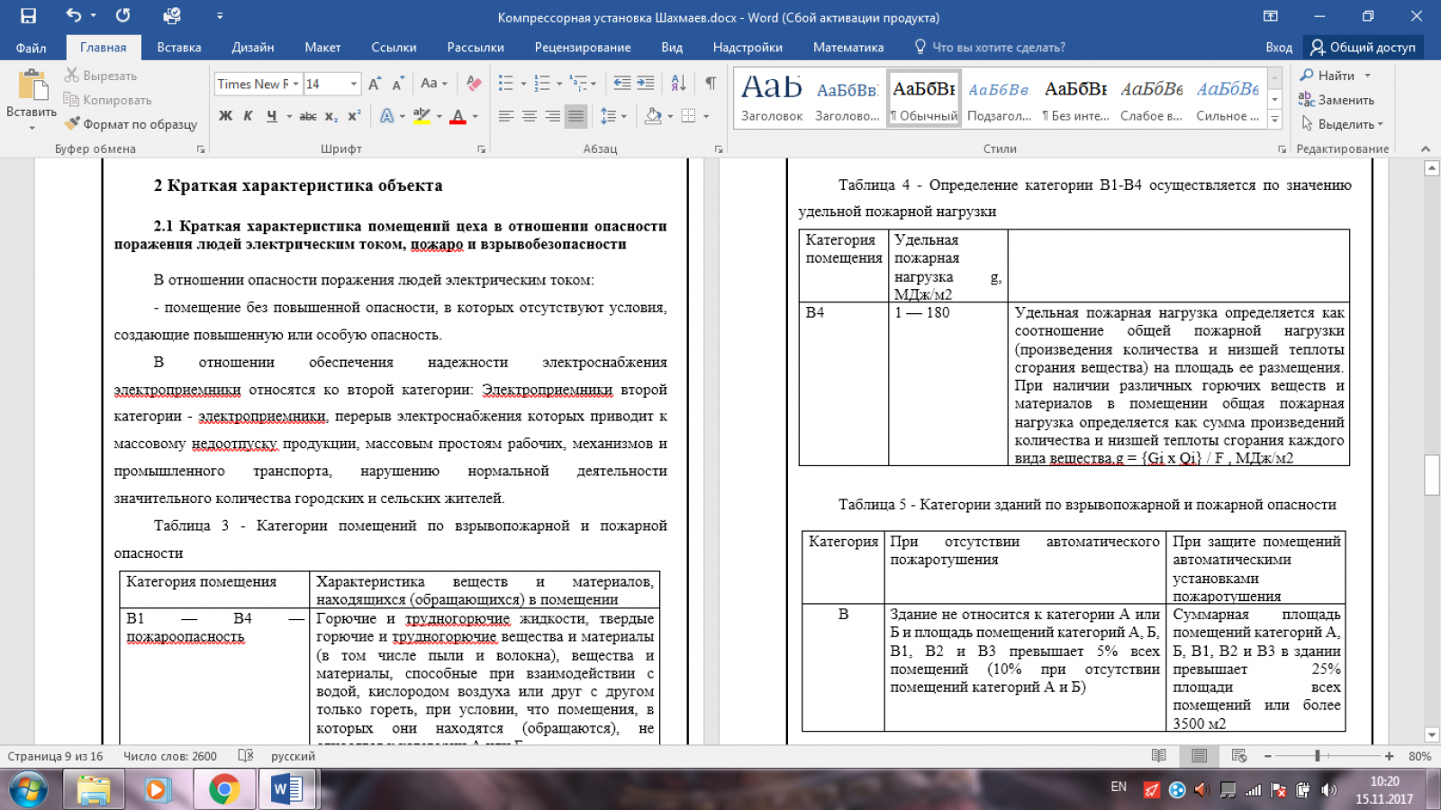
Task: Toggle show paragraph marks ¶
Action: tap(711, 84)
